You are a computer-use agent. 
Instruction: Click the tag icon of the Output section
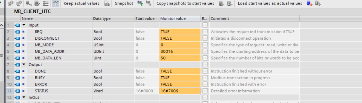point(17,65)
